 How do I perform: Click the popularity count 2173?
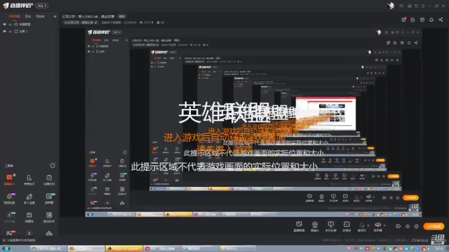pos(146,22)
